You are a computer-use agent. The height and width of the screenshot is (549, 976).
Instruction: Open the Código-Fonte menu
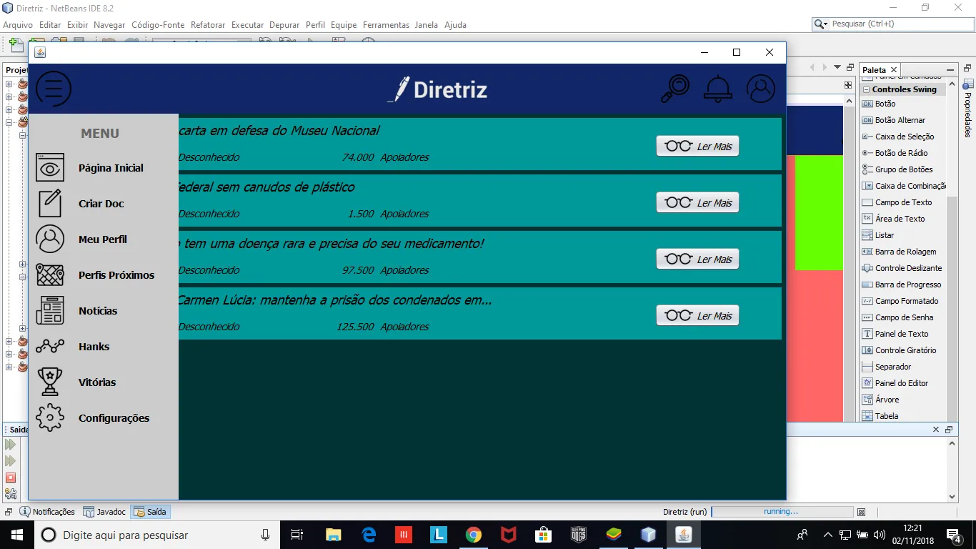pyautogui.click(x=158, y=24)
